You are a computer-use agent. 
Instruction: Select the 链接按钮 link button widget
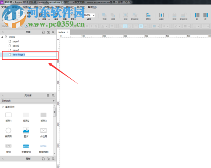[43, 149]
